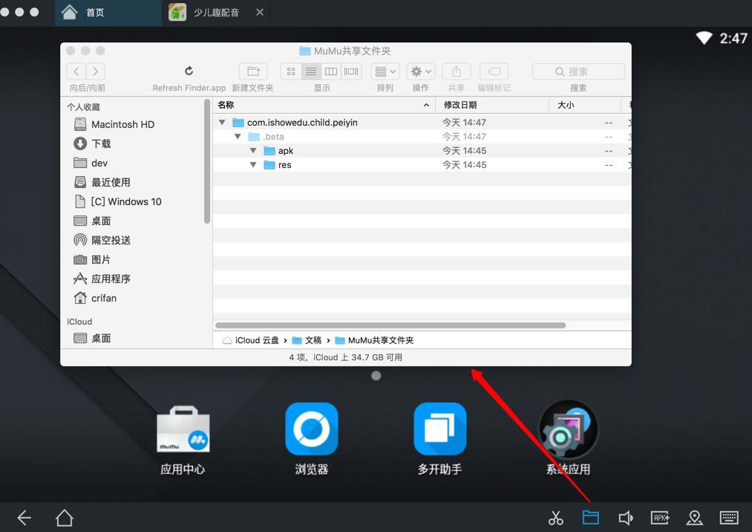Open 图片 pictures in sidebar
The image size is (752, 532).
pos(101,259)
